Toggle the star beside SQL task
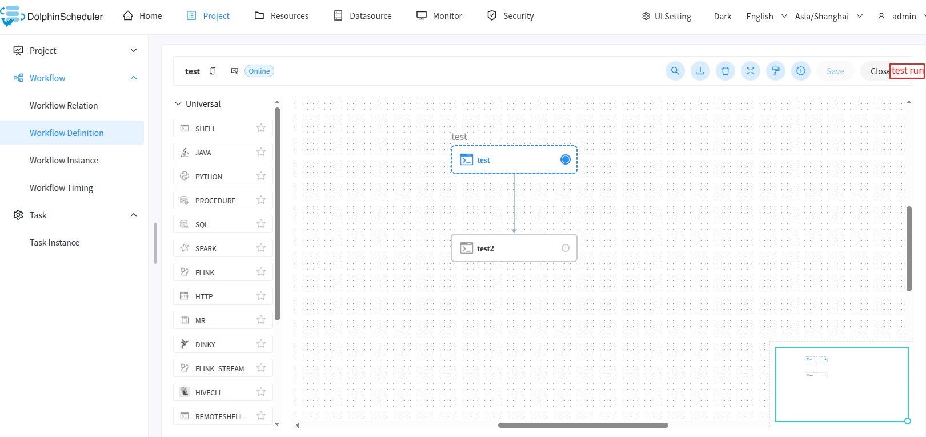The height and width of the screenshot is (437, 926). point(261,224)
